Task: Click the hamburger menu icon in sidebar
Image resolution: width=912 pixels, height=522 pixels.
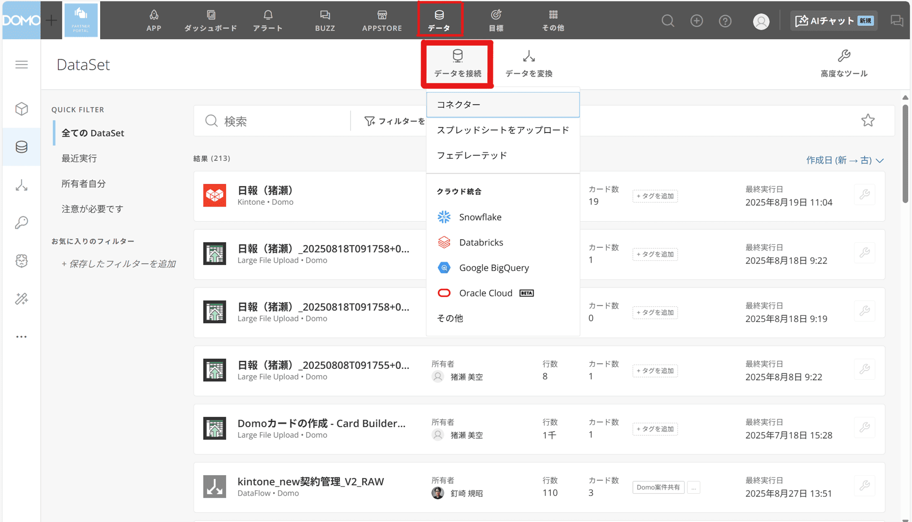Action: click(x=22, y=65)
